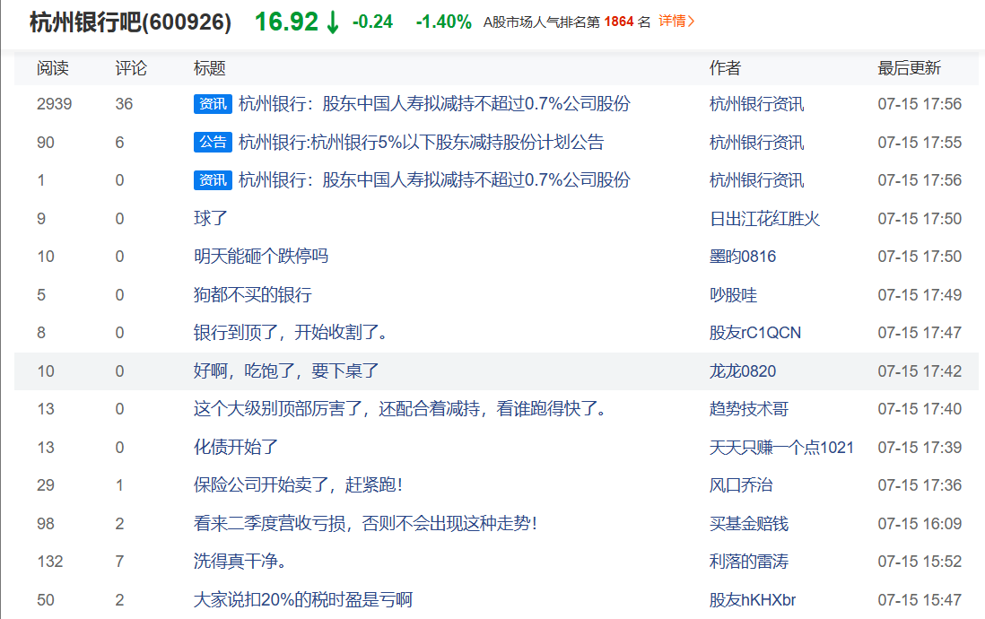Viewport: 985px width, 619px height.
Task: Open the post 保险公司开始卖了，赶紧跑!
Action: pyautogui.click(x=298, y=485)
